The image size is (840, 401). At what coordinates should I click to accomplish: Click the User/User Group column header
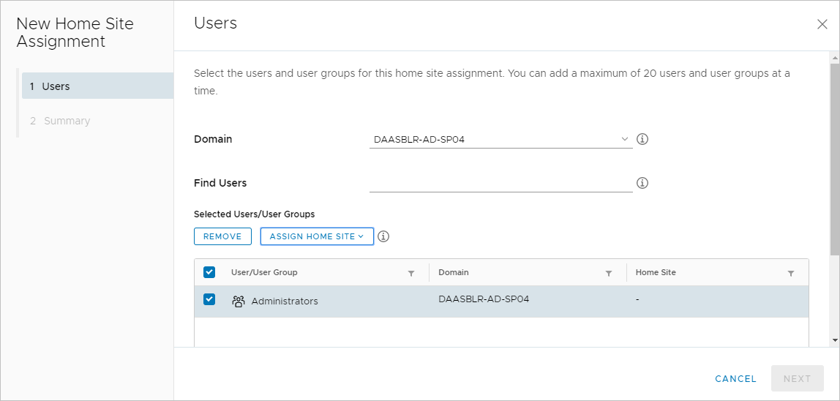(264, 272)
